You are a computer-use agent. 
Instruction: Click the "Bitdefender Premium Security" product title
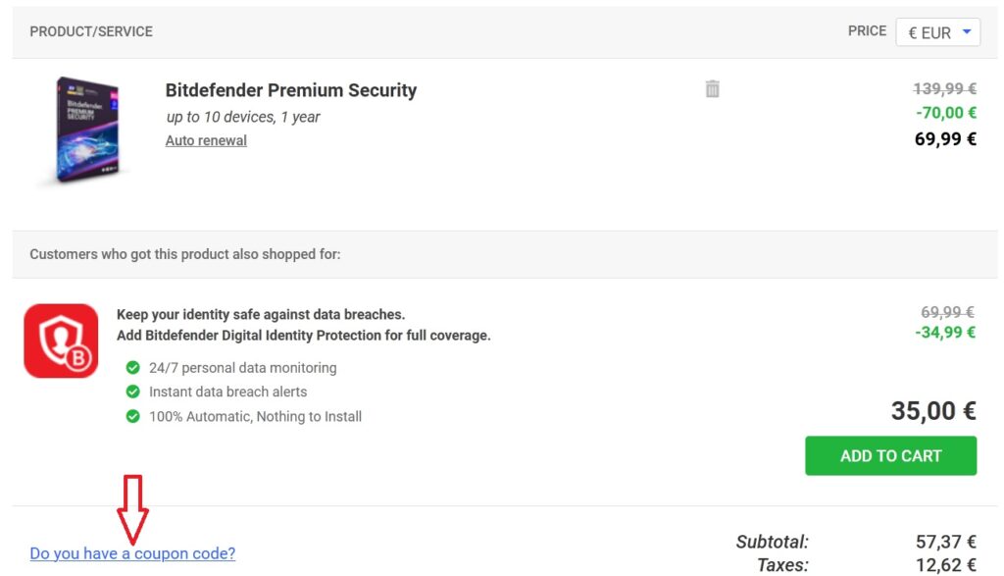click(289, 89)
